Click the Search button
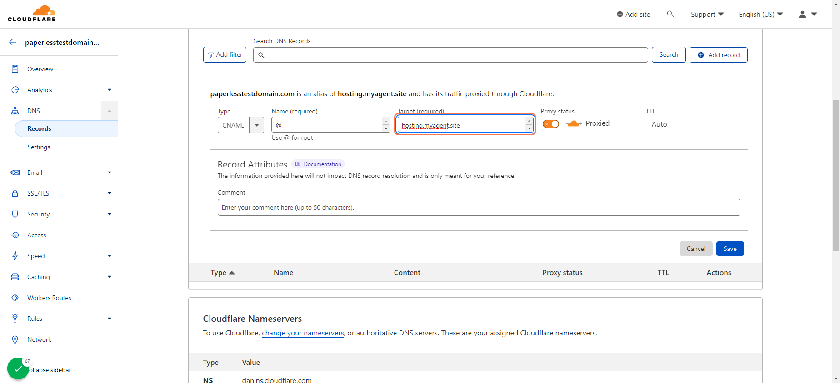Viewport: 840px width, 383px height. [669, 55]
